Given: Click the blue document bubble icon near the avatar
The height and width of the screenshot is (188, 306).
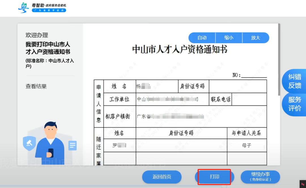Looking at the screenshot, I should (x=73, y=145).
